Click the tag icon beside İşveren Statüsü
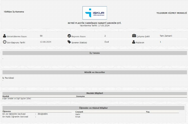Image resolution: width=188 pixels, height=124 pixels. click(x=69, y=42)
